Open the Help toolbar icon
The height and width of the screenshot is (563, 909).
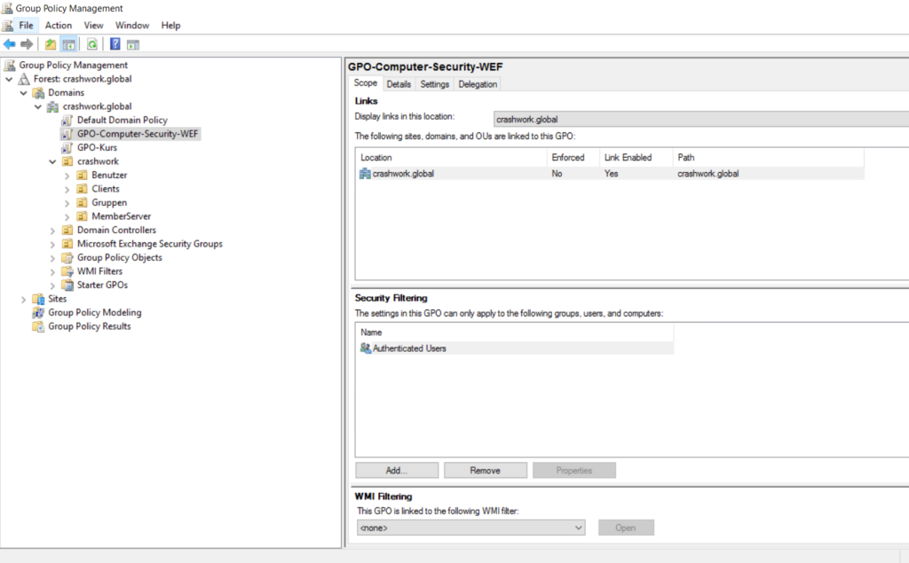tap(115, 44)
